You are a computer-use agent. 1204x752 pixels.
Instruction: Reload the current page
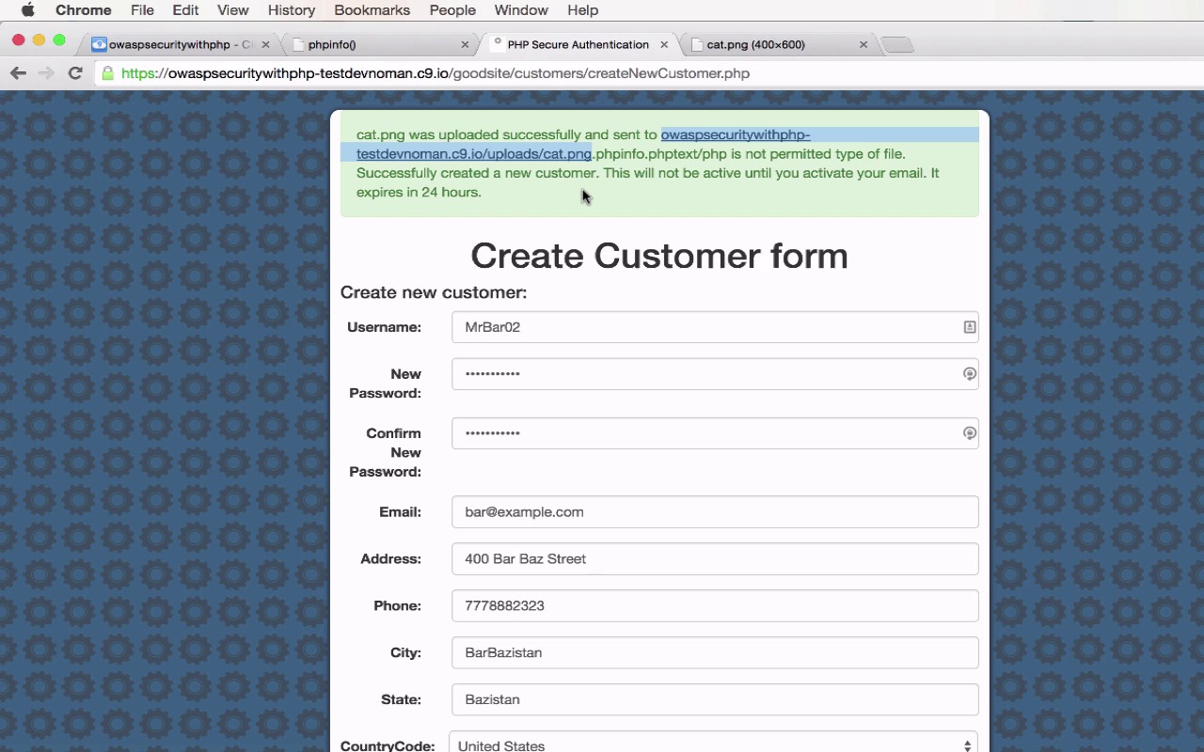pyautogui.click(x=75, y=73)
